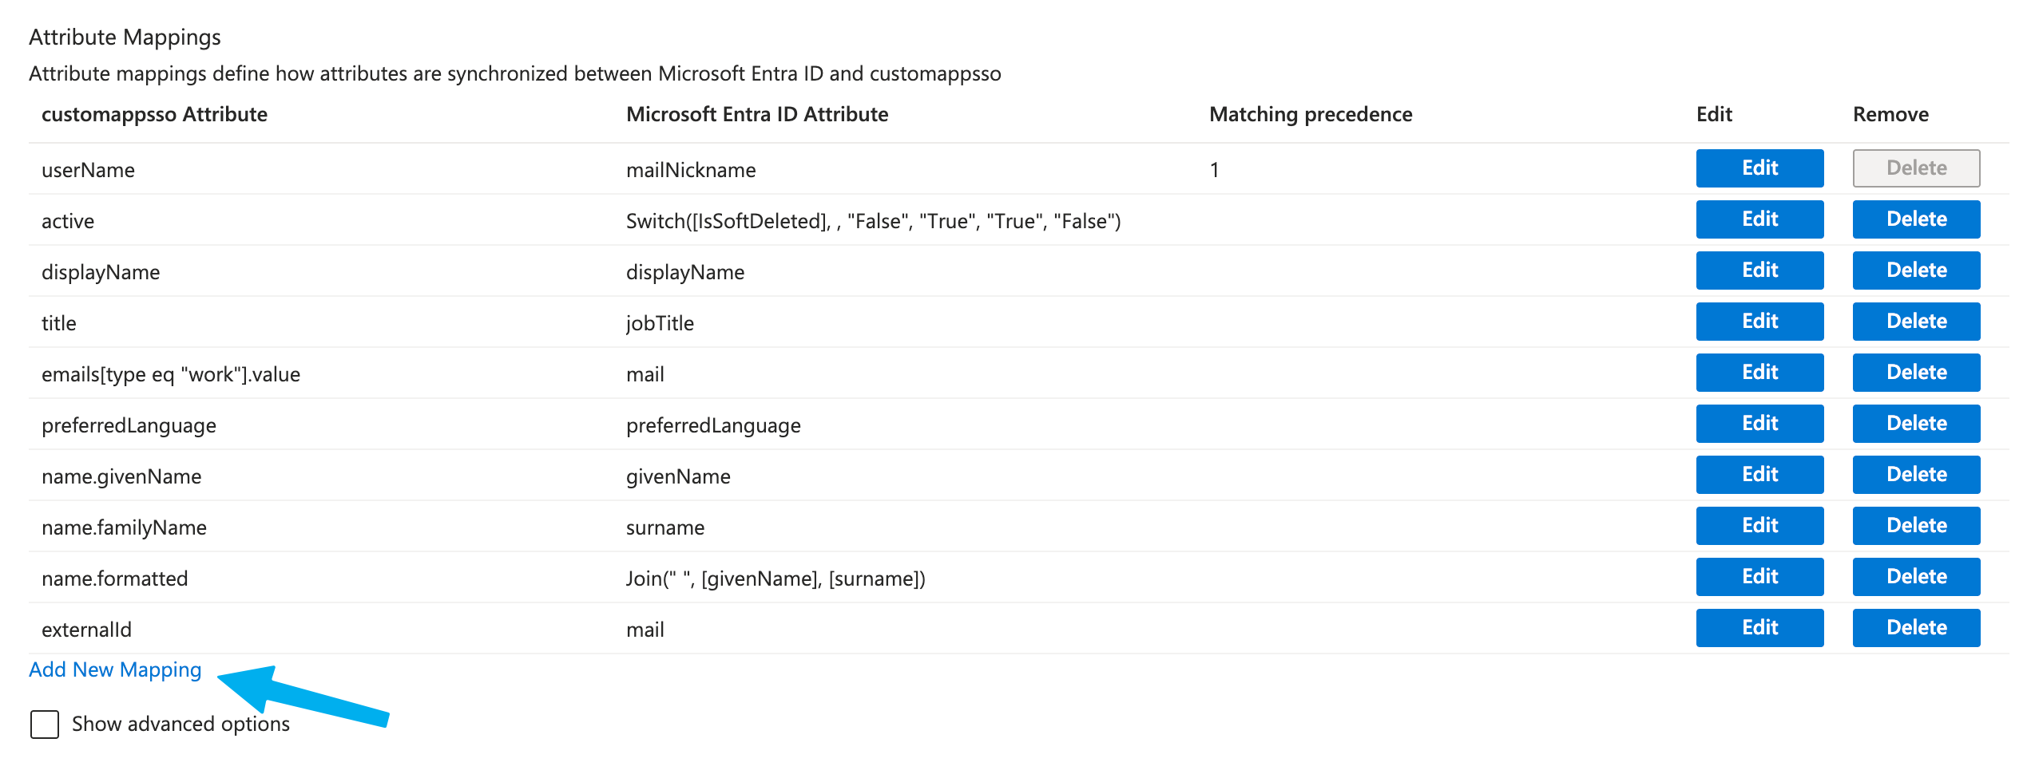Delete the name.formatted mapping
The height and width of the screenshot is (774, 2035).
[1916, 577]
